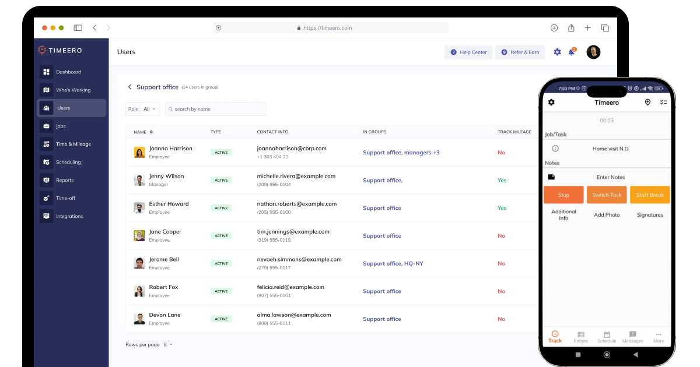Screen dimensions: 700x367
Task: Tap the Android home button
Action: tap(607, 354)
